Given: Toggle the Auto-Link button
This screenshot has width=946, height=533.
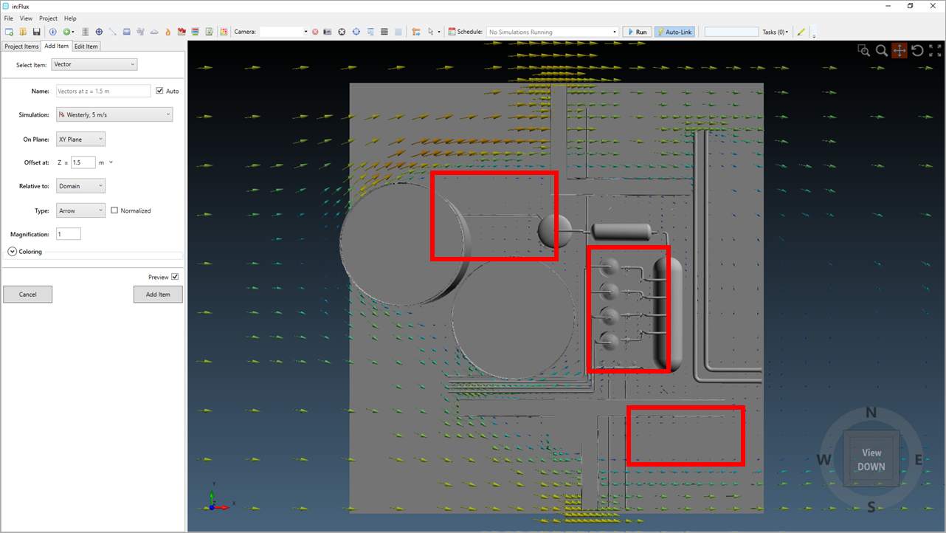Looking at the screenshot, I should 674,32.
